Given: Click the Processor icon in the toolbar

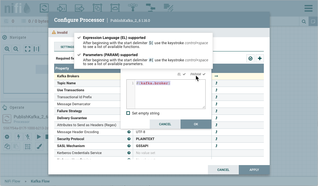Looking at the screenshot, I should pyautogui.click(x=44, y=8).
